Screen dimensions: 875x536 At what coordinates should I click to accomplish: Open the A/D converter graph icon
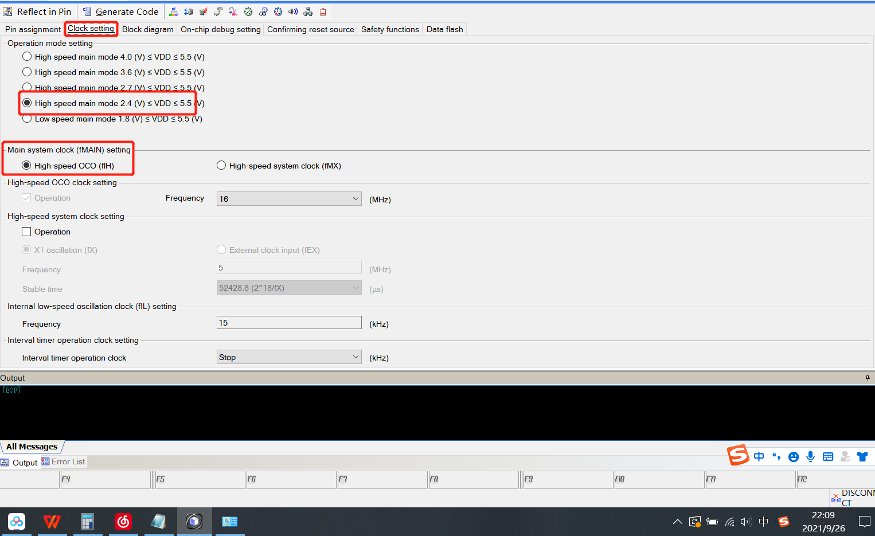pyautogui.click(x=233, y=11)
